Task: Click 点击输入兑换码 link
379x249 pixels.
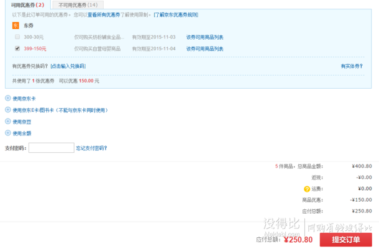Action: (68, 66)
